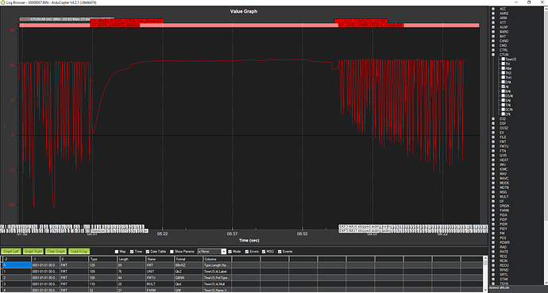This screenshot has height=293, width=548.
Task: Click the Graph Right button
Action: coord(33,252)
